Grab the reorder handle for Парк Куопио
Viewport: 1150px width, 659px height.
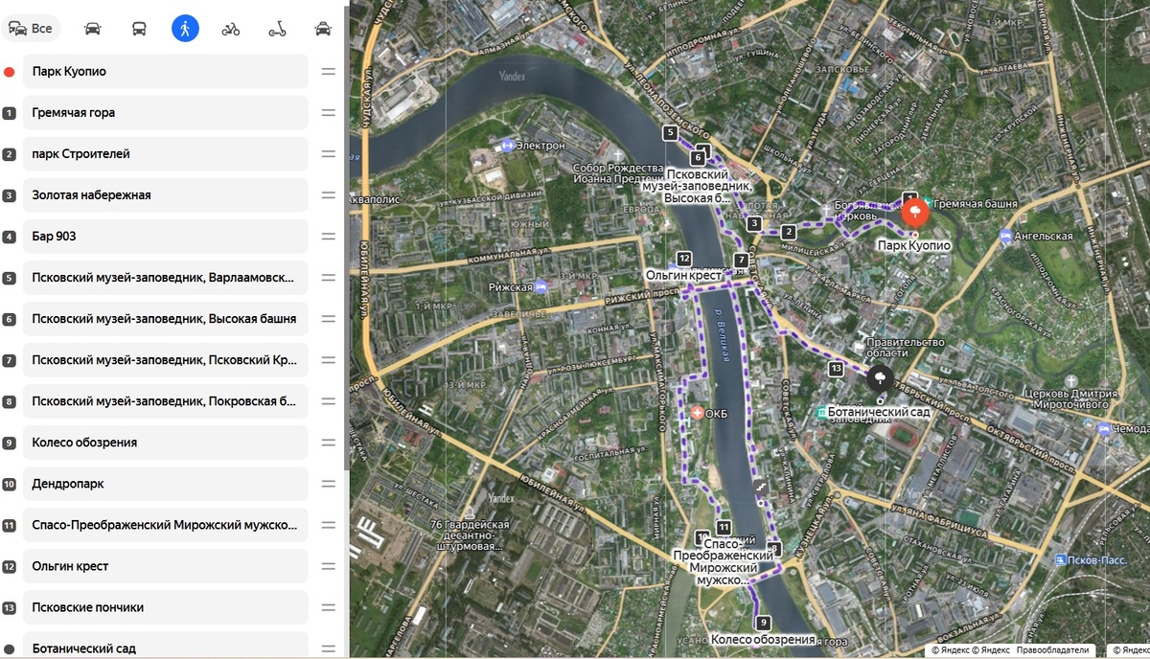point(328,71)
